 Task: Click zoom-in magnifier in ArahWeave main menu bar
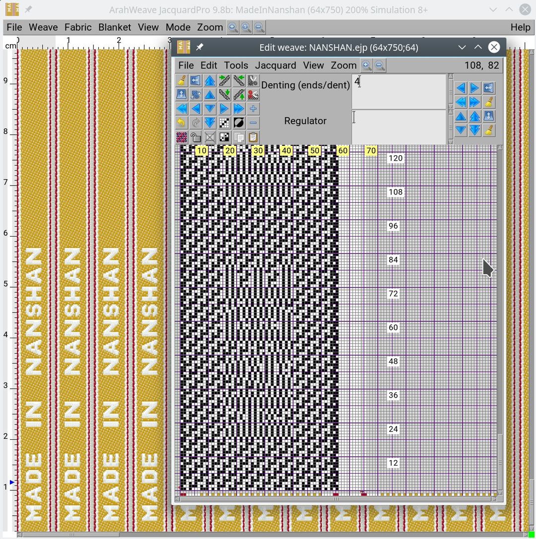point(233,27)
